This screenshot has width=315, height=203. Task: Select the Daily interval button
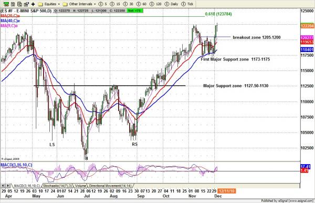(171, 4)
